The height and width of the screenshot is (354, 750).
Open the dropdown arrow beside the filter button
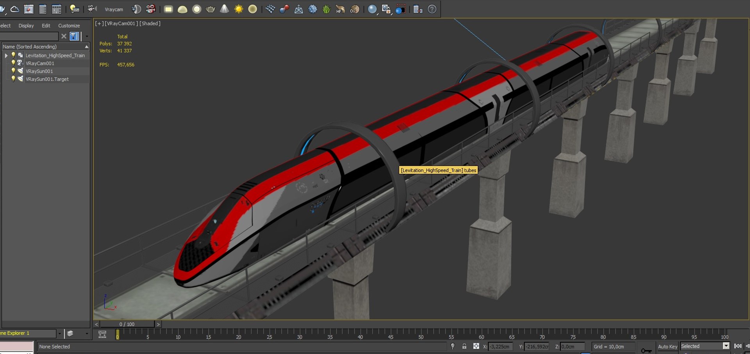coord(86,36)
